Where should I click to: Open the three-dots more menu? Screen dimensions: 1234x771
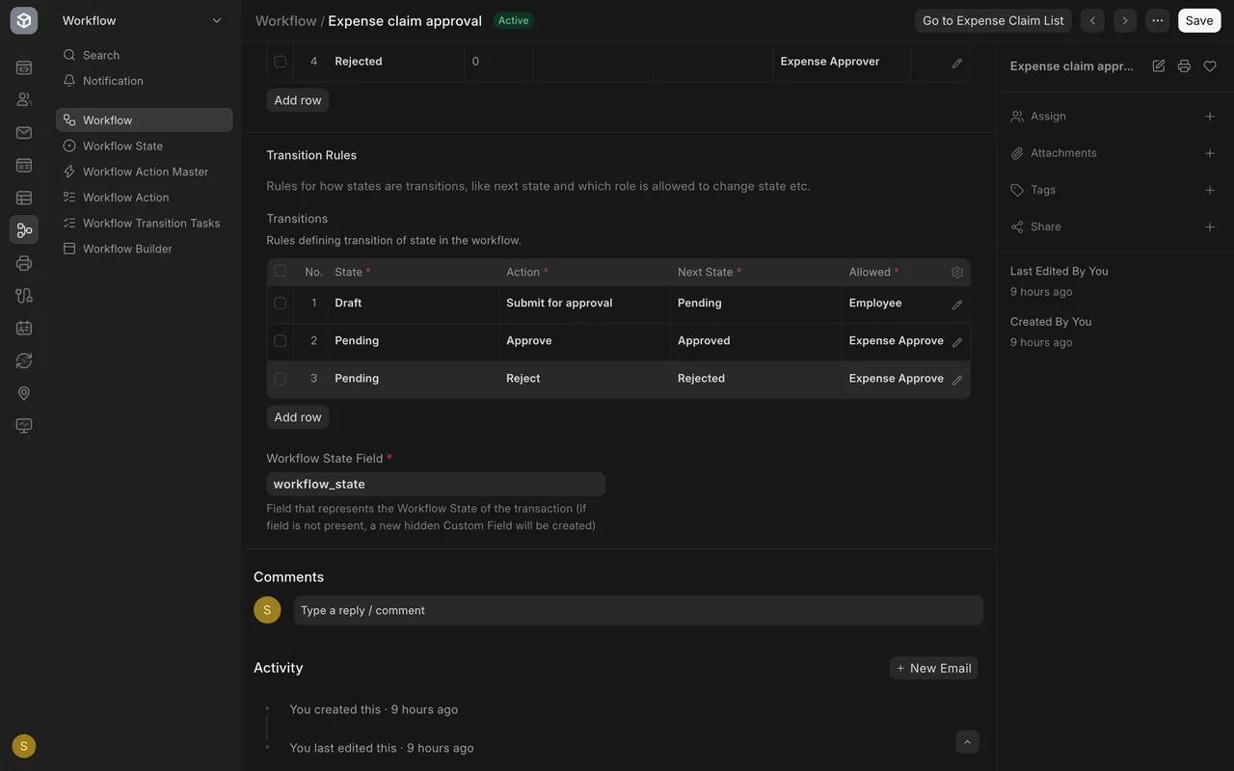(x=1158, y=20)
